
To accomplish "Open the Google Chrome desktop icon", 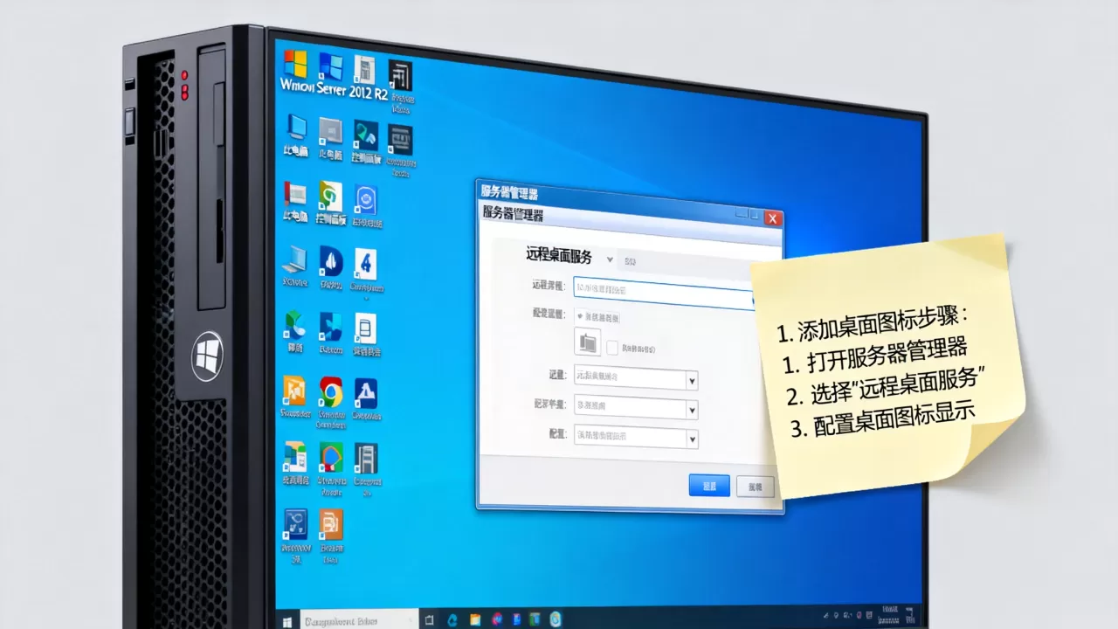I will 330,393.
